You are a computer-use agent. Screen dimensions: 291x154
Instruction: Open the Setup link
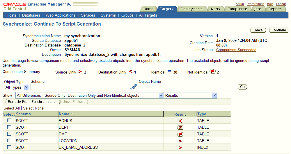tap(239, 4)
